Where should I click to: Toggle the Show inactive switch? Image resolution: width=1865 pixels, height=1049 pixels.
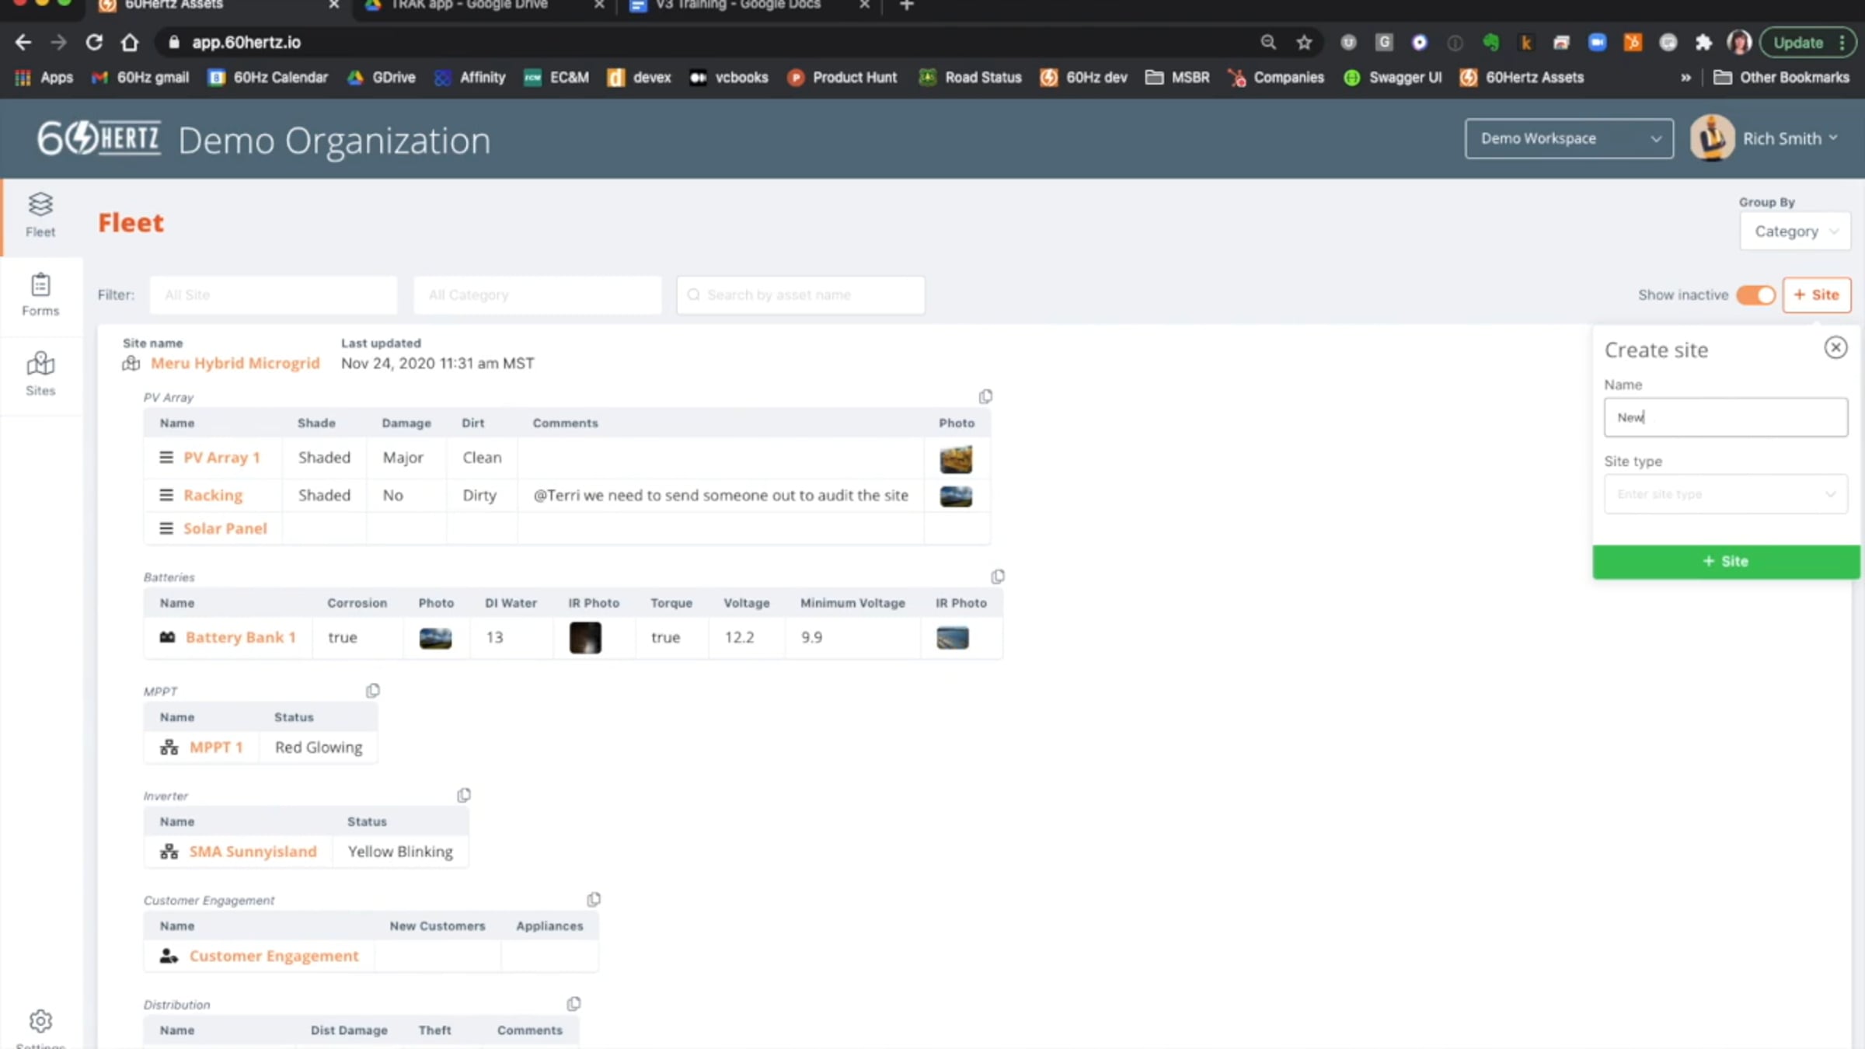point(1756,295)
